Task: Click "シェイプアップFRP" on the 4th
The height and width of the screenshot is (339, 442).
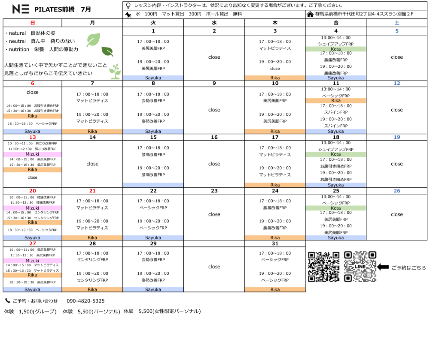Action: [x=336, y=44]
